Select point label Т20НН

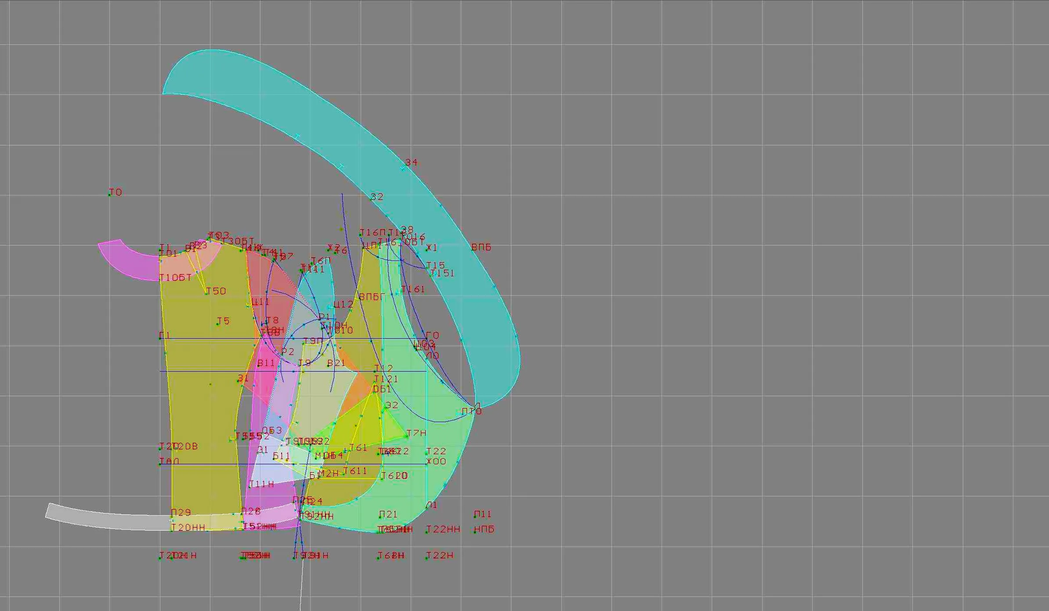tap(188, 528)
